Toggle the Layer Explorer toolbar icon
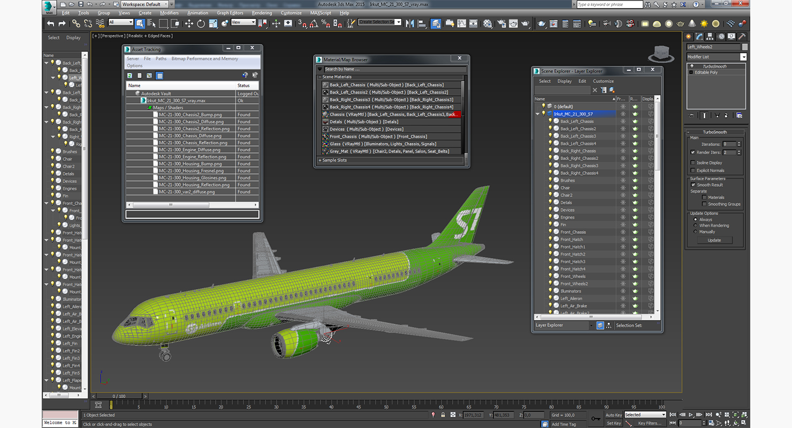This screenshot has height=428, width=792. (x=436, y=23)
